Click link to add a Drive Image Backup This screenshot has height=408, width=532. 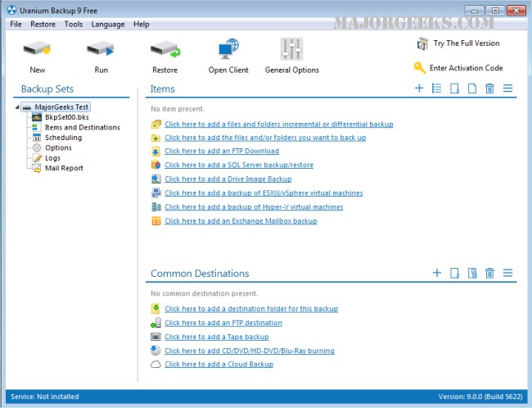[x=228, y=179]
